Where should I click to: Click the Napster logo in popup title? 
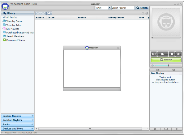92,48
